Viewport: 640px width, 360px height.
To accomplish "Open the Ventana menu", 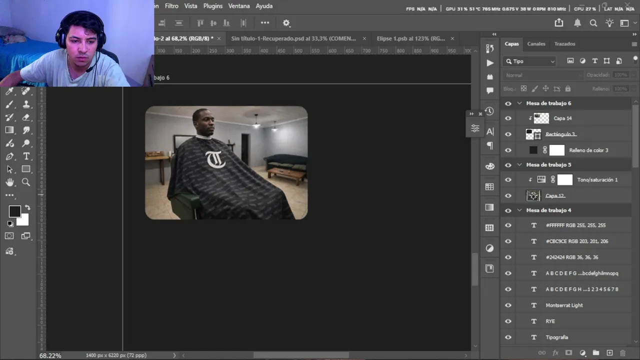I will [x=239, y=6].
